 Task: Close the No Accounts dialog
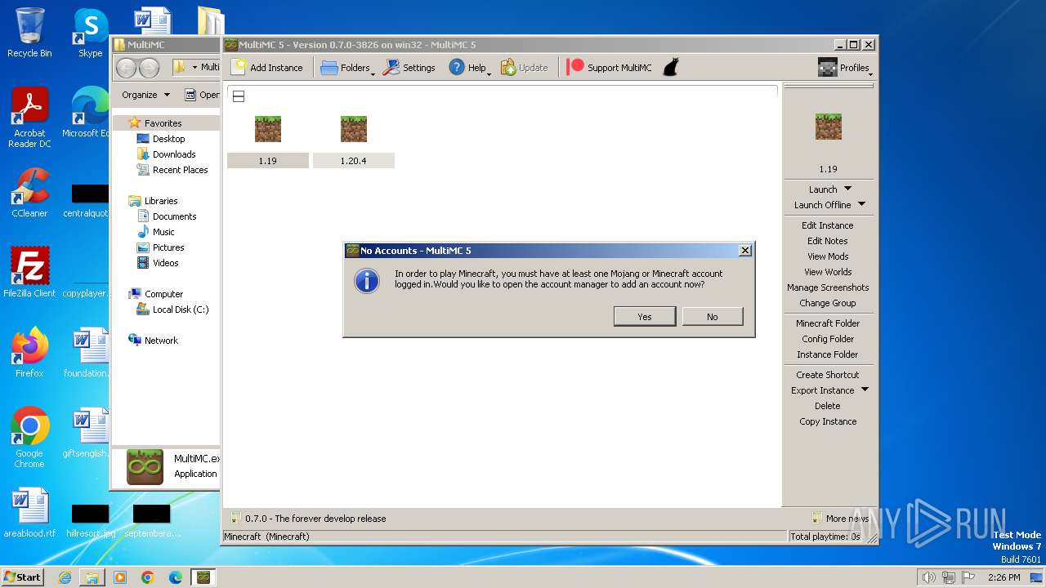click(744, 251)
